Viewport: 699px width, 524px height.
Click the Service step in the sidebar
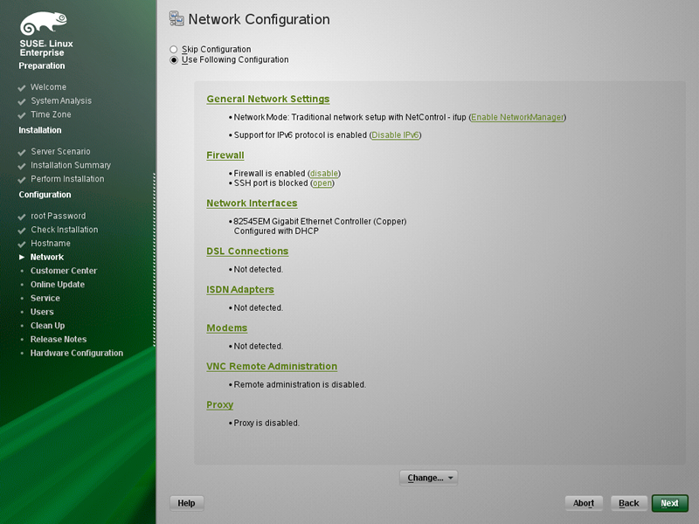coord(45,299)
